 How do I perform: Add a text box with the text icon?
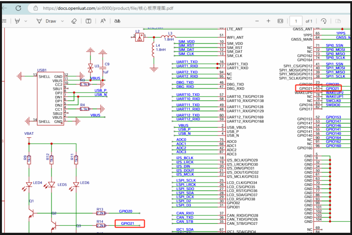[88, 21]
